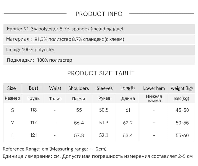Click the Fabric 91.3% polyester row
This screenshot has height=166, width=198.
click(65, 29)
